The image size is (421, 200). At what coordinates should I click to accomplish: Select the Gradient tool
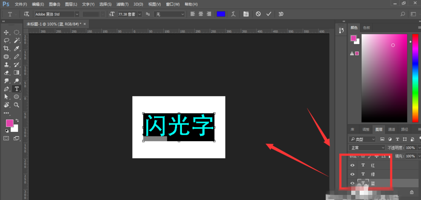point(17,73)
